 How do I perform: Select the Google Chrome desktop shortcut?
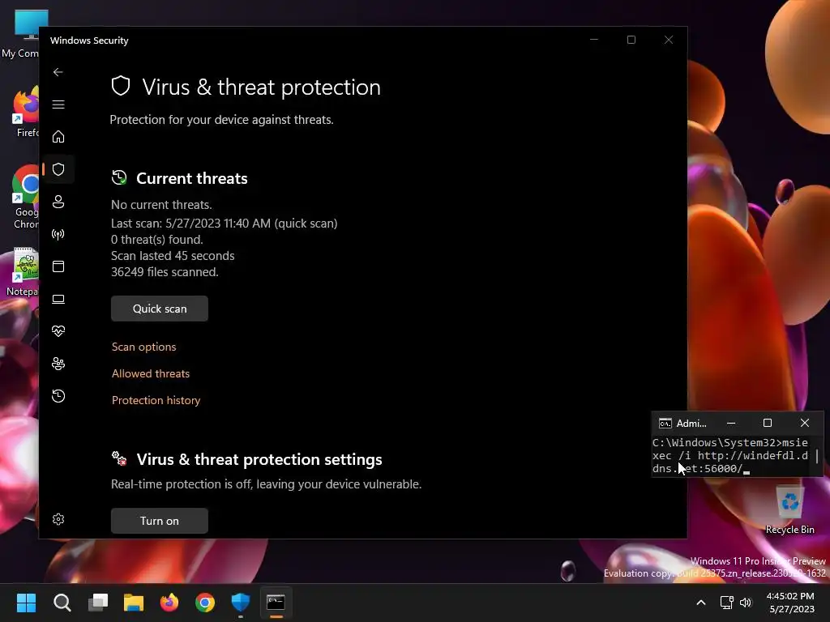click(x=25, y=197)
